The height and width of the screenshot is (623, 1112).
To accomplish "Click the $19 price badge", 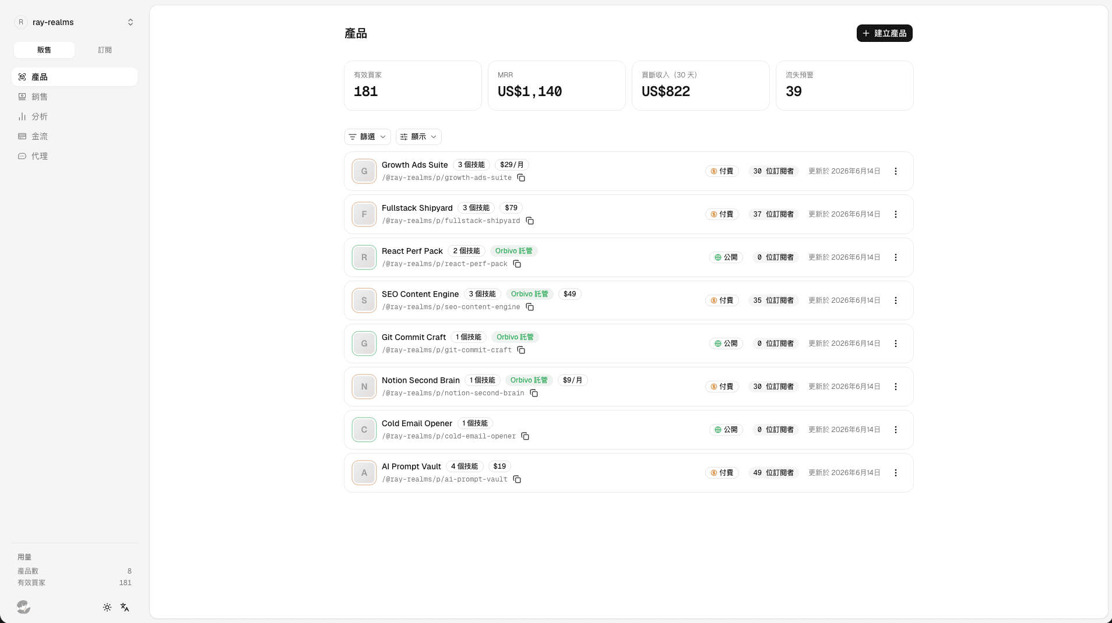I will 499,466.
